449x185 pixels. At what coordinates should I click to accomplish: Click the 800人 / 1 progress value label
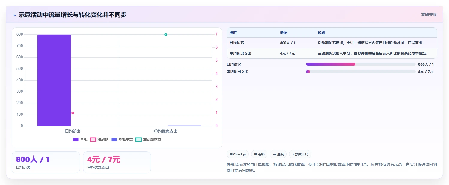click(x=426, y=64)
